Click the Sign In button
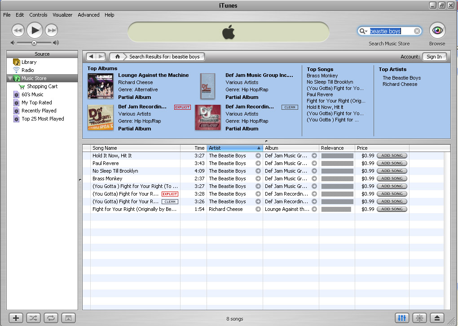 pyautogui.click(x=434, y=57)
